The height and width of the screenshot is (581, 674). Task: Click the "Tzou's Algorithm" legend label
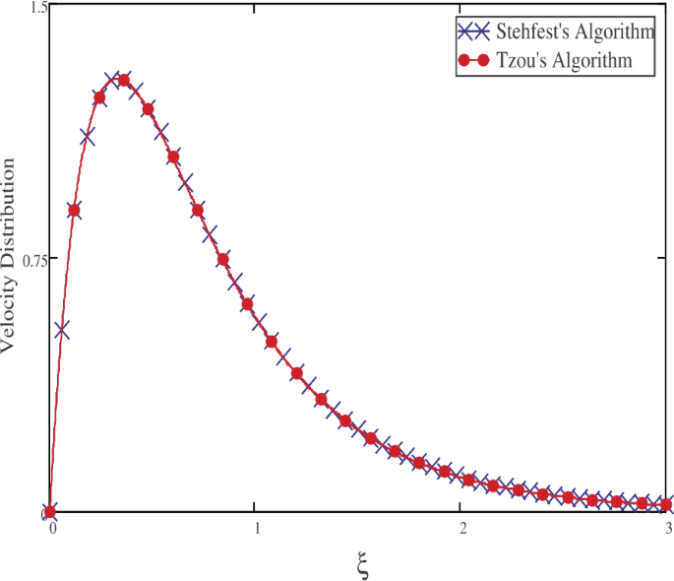564,60
